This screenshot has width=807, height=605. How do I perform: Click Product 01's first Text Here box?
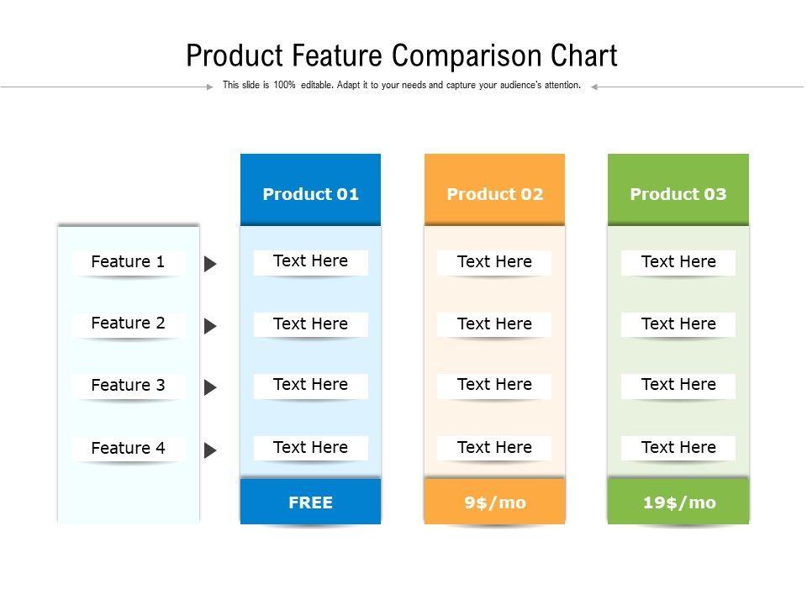[310, 261]
